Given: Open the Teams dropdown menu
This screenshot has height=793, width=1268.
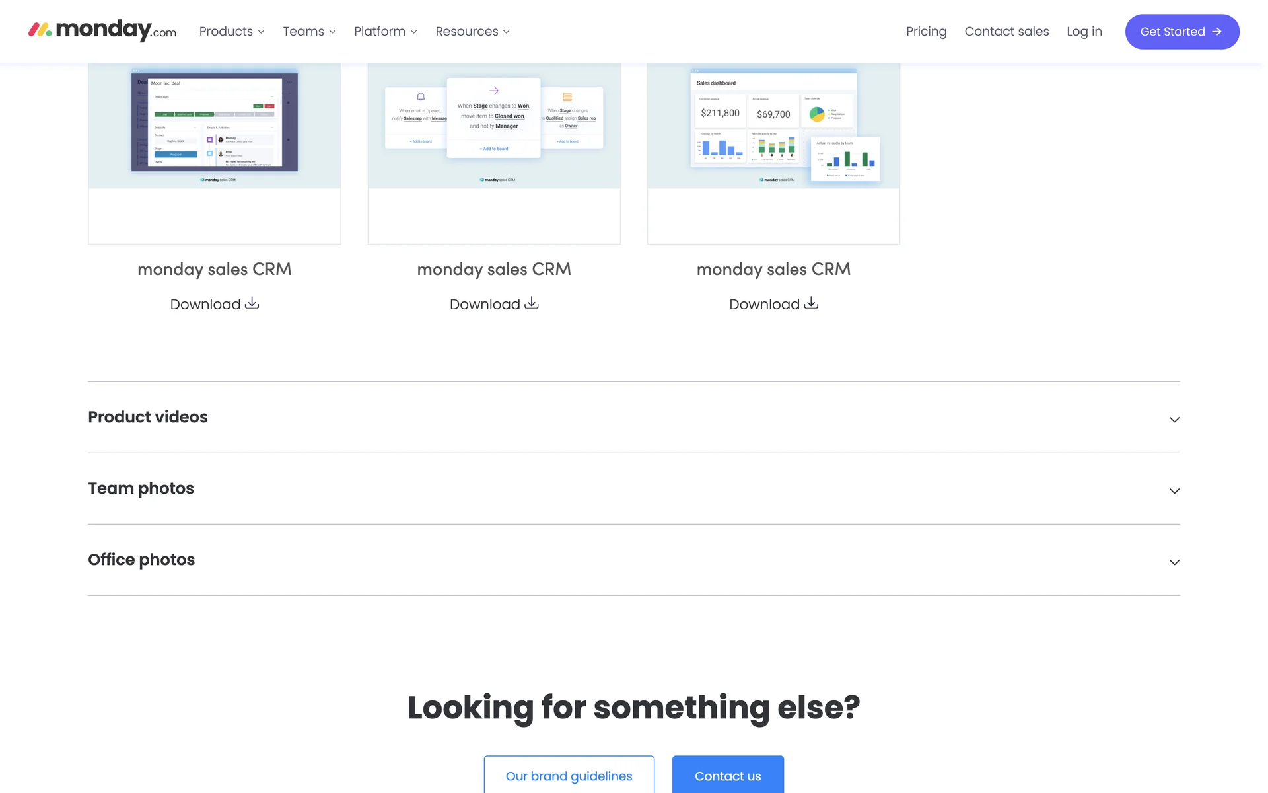Looking at the screenshot, I should pyautogui.click(x=309, y=32).
